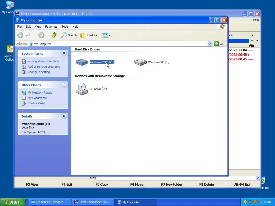Click the Back arrow toolbar icon
The width and height of the screenshot is (275, 206).
coord(20,35)
